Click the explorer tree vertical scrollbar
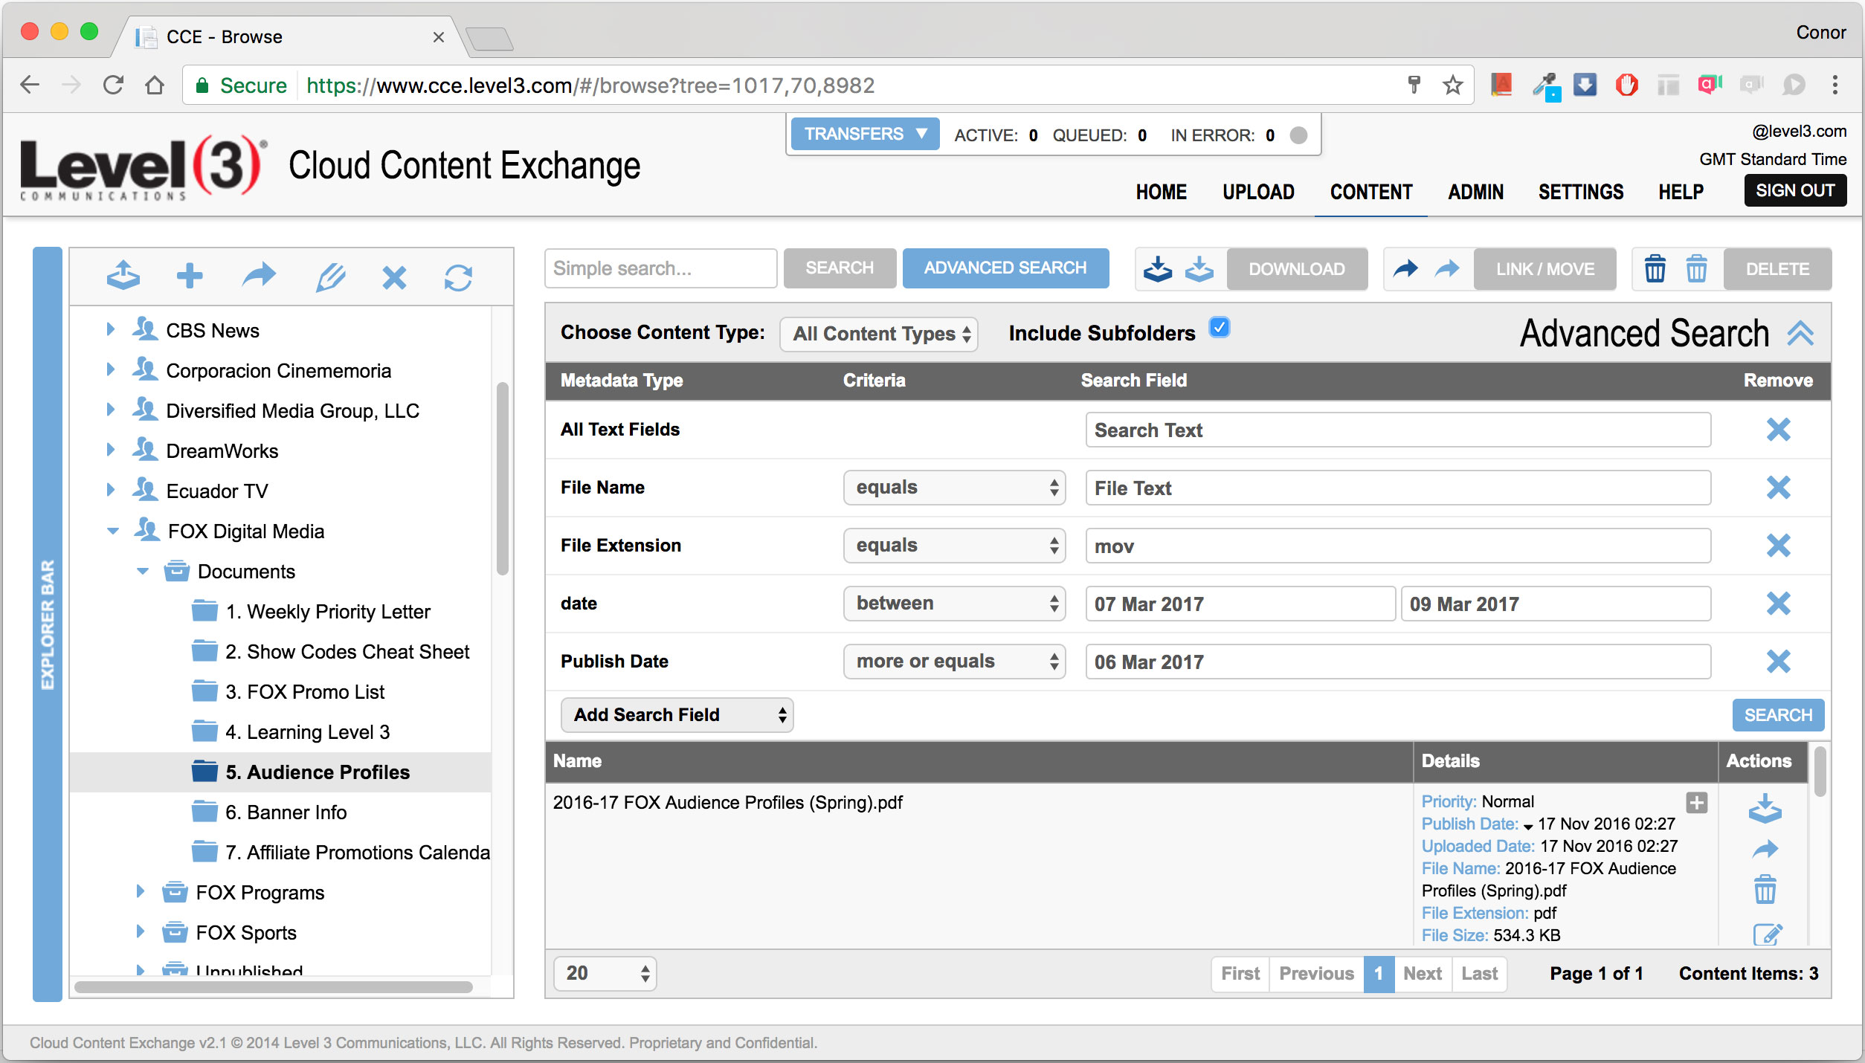The image size is (1865, 1063). click(503, 479)
